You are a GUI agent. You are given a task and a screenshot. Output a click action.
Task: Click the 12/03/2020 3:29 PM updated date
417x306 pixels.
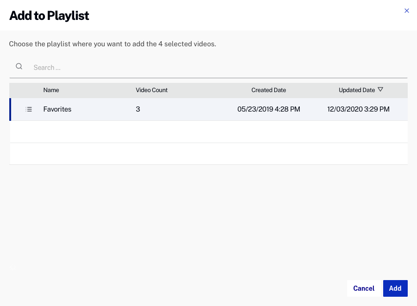(358, 110)
